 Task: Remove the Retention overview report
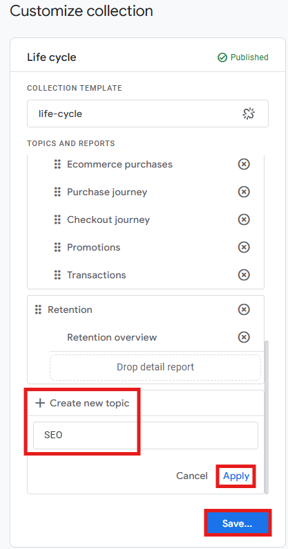tap(244, 337)
